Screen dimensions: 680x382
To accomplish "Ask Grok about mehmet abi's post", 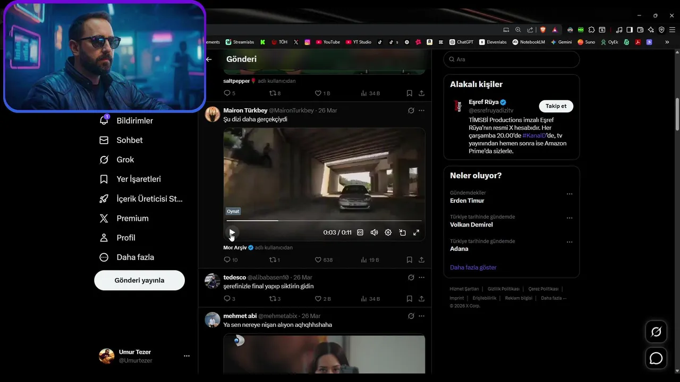I will (411, 316).
